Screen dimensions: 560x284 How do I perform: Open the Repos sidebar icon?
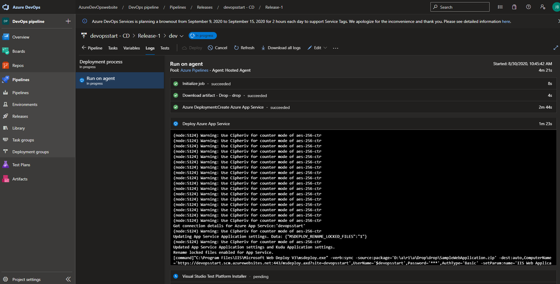point(6,66)
